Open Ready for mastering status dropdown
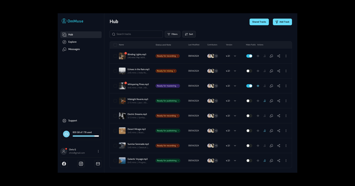 [168, 86]
